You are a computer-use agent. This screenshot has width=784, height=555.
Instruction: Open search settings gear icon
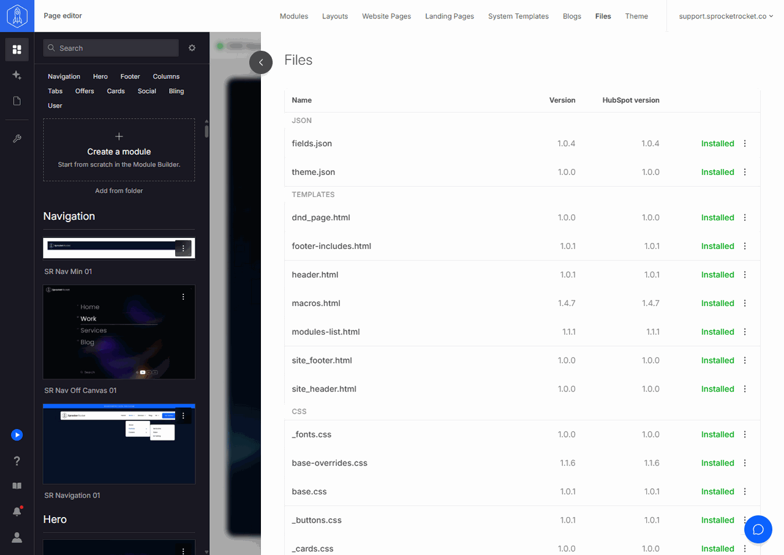192,48
